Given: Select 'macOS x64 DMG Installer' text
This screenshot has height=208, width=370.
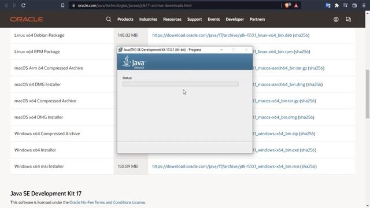Looking at the screenshot, I should (x=39, y=117).
